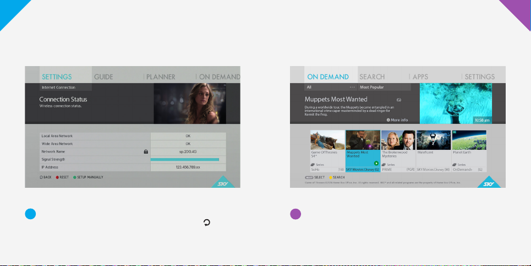Select The Brokenwood Mysteries tile

click(398, 151)
